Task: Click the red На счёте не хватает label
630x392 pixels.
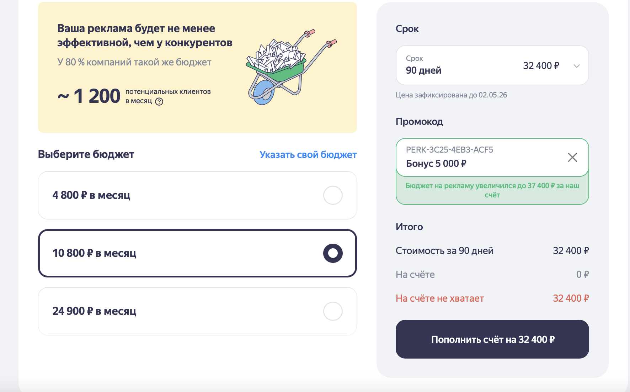Action: point(440,298)
